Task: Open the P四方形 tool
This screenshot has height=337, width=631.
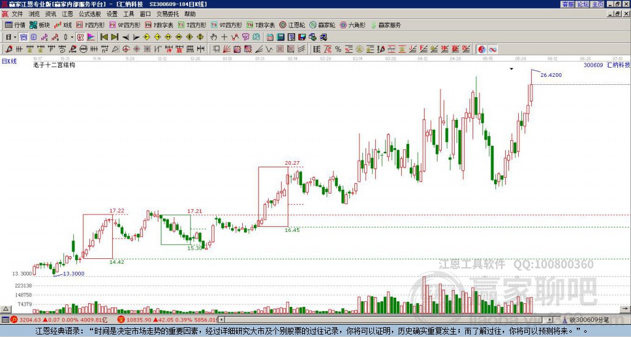Action: coord(91,25)
